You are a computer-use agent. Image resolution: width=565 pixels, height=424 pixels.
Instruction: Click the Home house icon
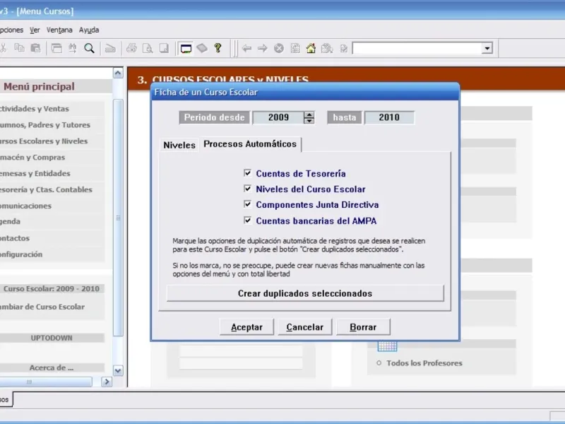[311, 48]
